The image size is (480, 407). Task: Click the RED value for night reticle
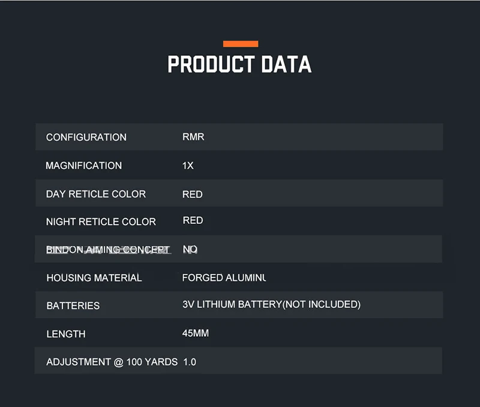point(193,220)
